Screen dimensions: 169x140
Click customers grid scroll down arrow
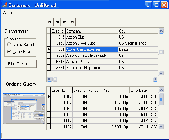pyautogui.click(x=161, y=73)
